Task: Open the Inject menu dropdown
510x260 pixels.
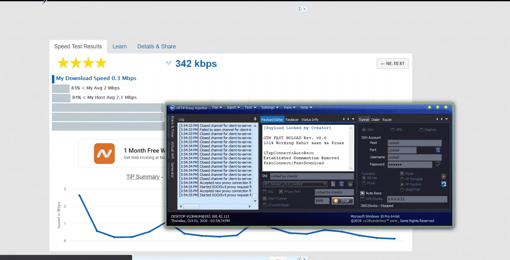Action: pyautogui.click(x=233, y=107)
